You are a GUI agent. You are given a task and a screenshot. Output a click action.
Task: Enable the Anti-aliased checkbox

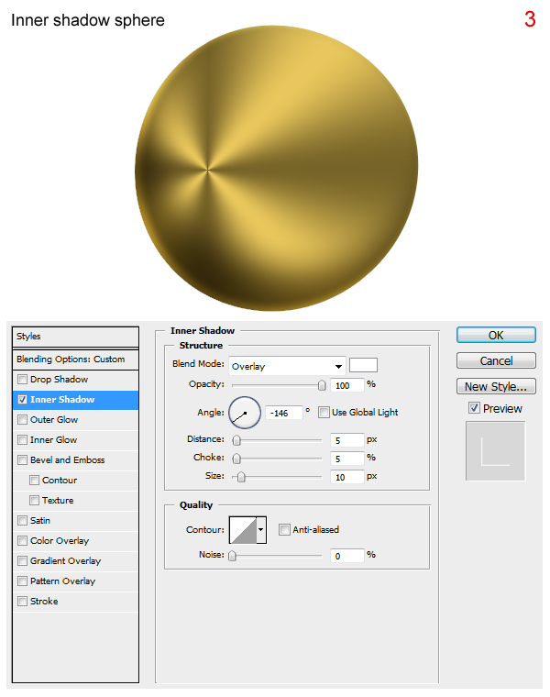pos(285,529)
